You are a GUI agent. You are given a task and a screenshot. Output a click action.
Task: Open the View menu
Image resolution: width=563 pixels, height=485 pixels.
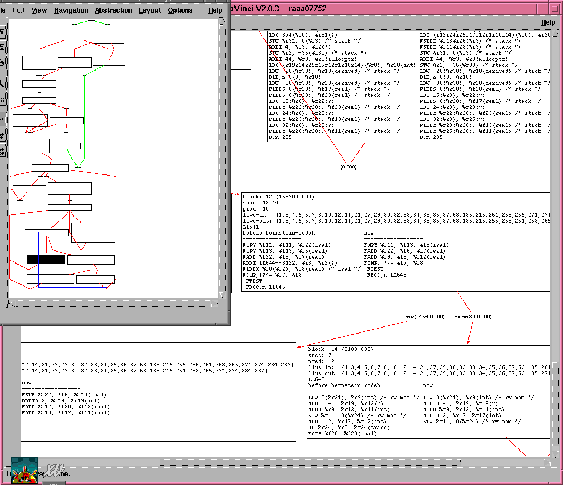39,10
